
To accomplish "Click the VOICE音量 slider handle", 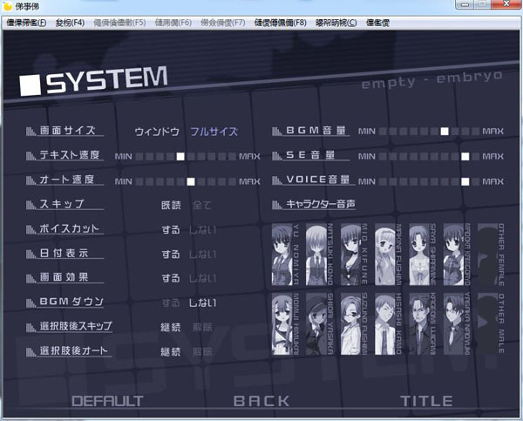I will [465, 181].
